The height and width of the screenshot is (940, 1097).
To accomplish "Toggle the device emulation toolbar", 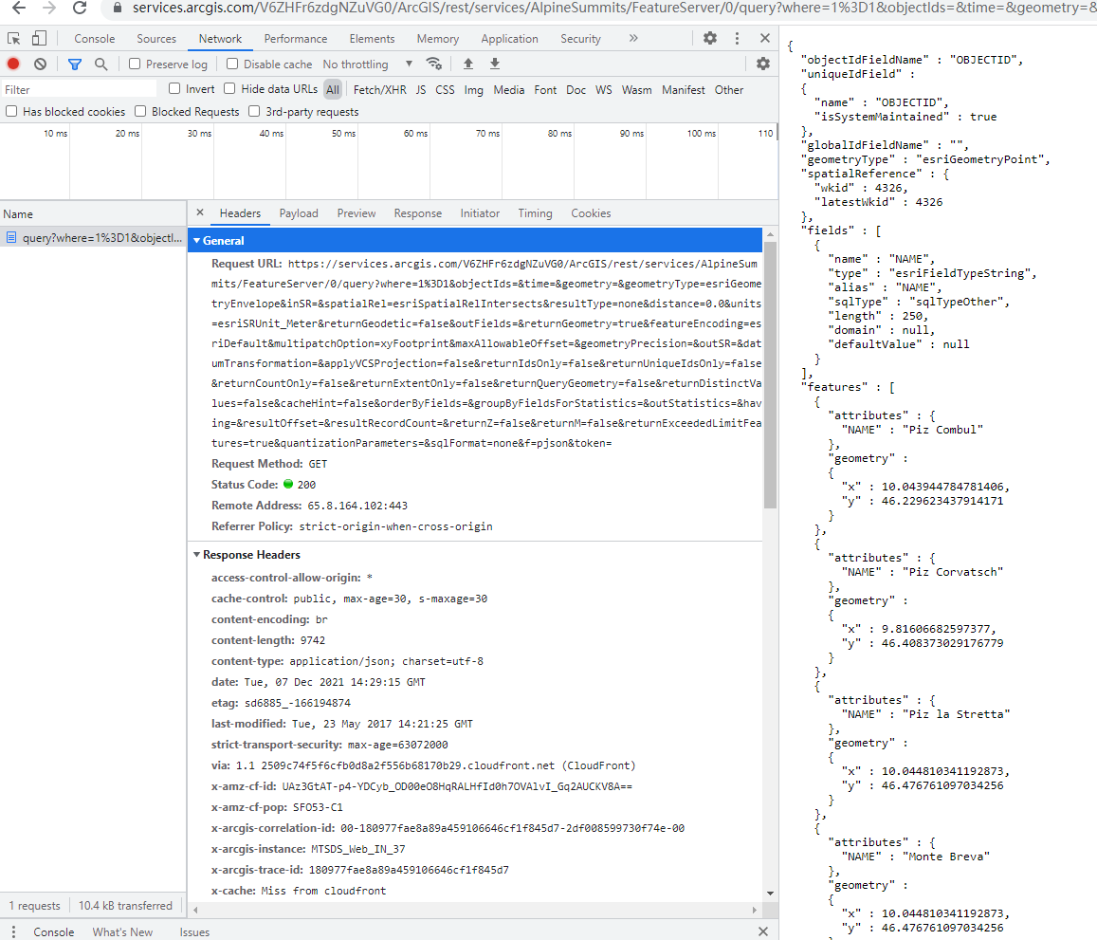I will click(x=38, y=37).
